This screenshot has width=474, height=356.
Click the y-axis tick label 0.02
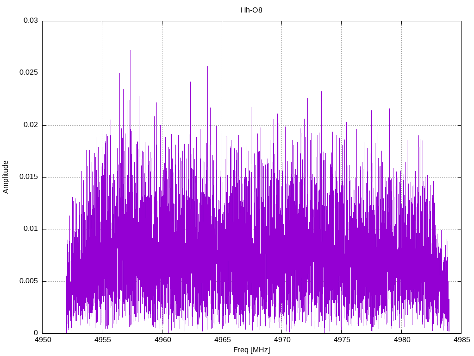click(31, 125)
